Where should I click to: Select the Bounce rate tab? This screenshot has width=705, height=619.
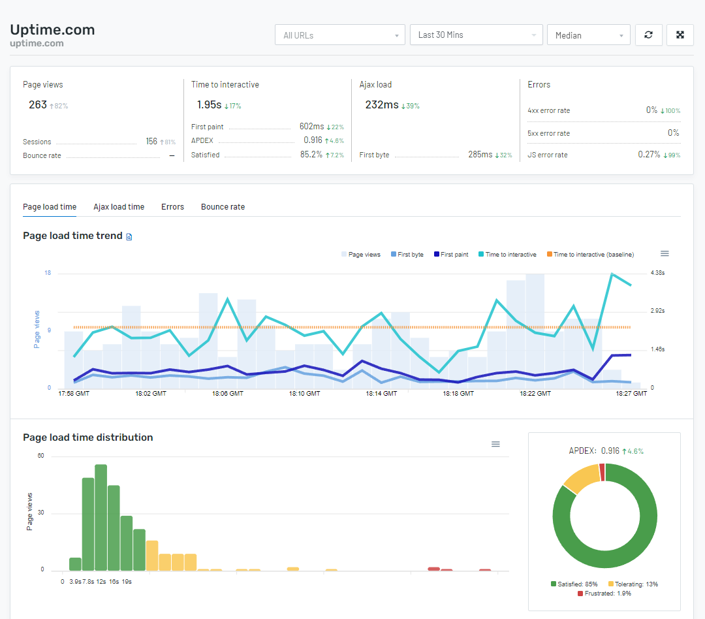point(223,206)
